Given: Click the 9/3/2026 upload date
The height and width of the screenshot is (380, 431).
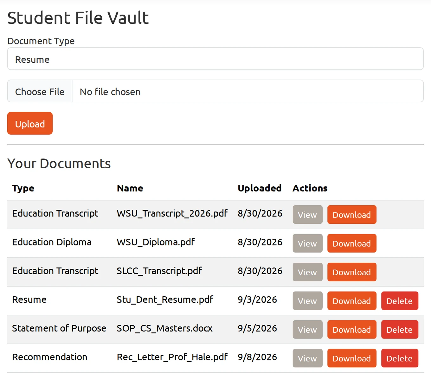Looking at the screenshot, I should tap(257, 299).
